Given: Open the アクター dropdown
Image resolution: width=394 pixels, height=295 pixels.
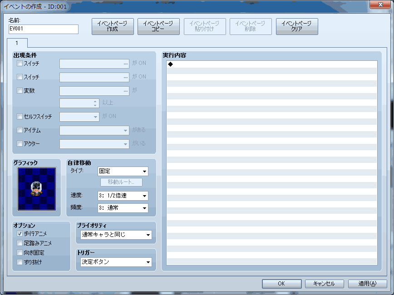Looking at the screenshot, I should 94,144.
